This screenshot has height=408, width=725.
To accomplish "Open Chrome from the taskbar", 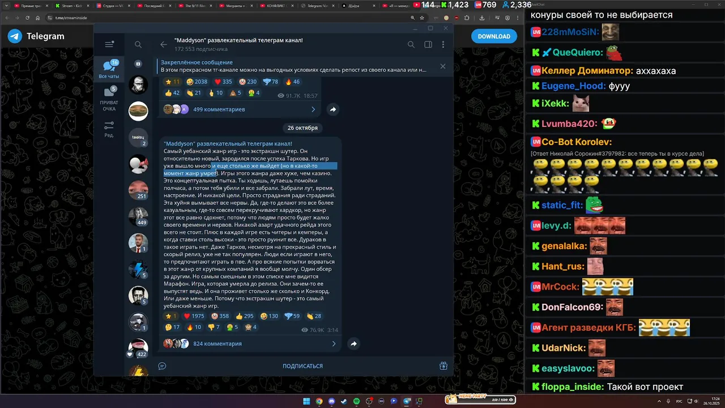I will click(x=319, y=401).
